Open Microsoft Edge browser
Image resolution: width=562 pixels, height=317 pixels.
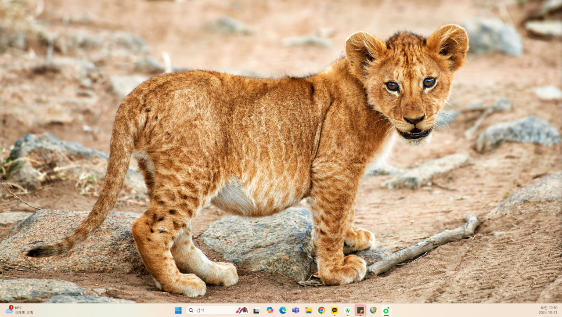tap(283, 310)
